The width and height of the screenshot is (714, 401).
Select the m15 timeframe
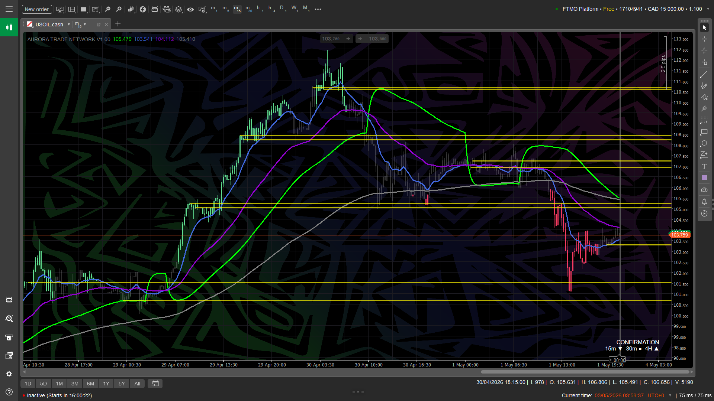[x=237, y=9]
